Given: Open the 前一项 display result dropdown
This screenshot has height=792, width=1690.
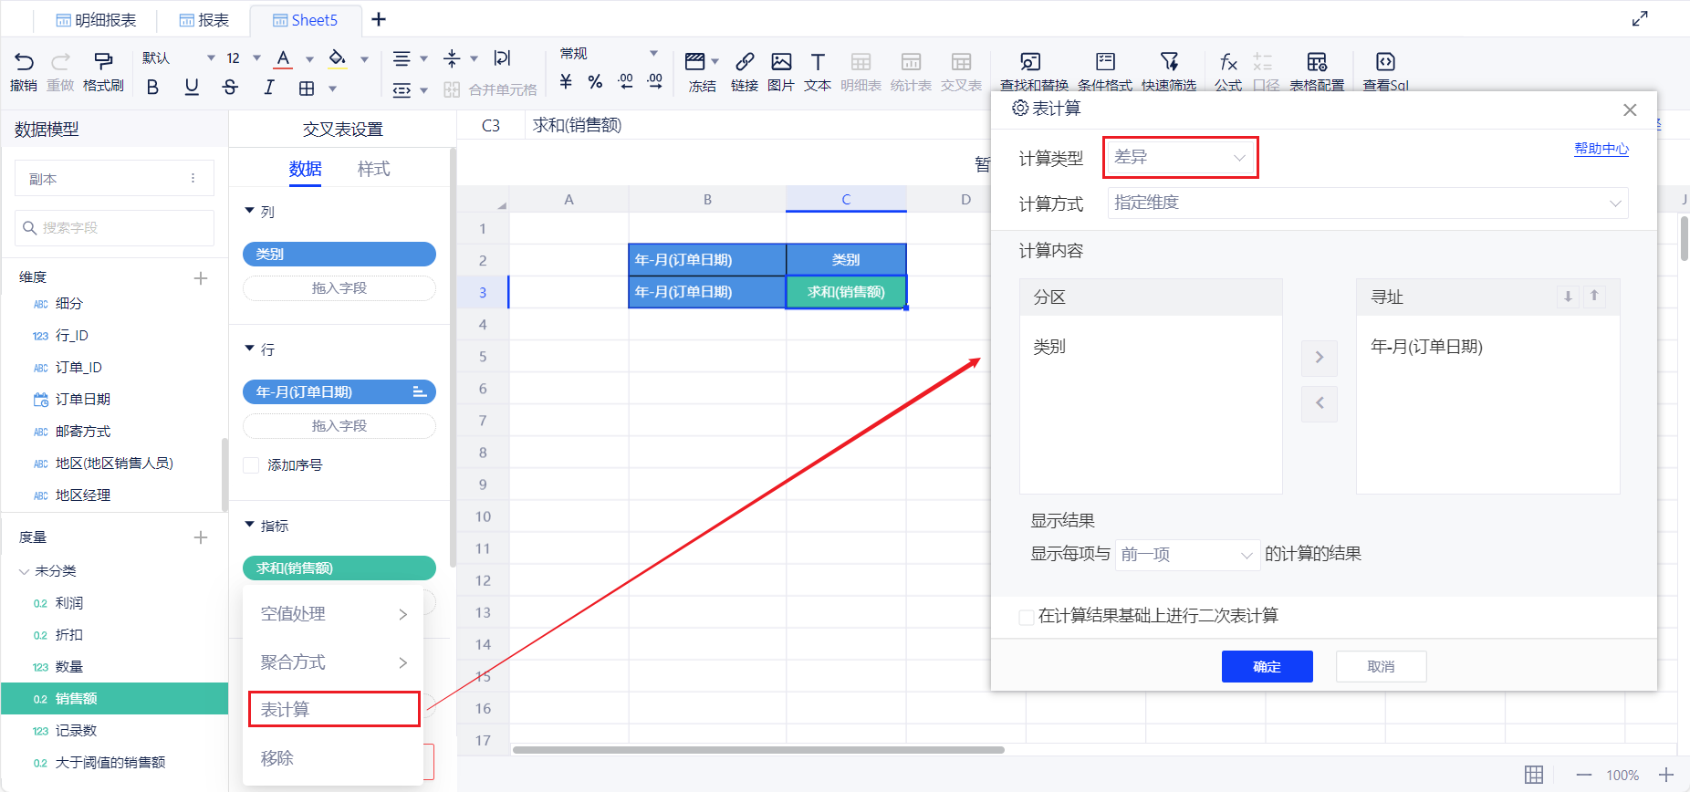Looking at the screenshot, I should [x=1186, y=555].
